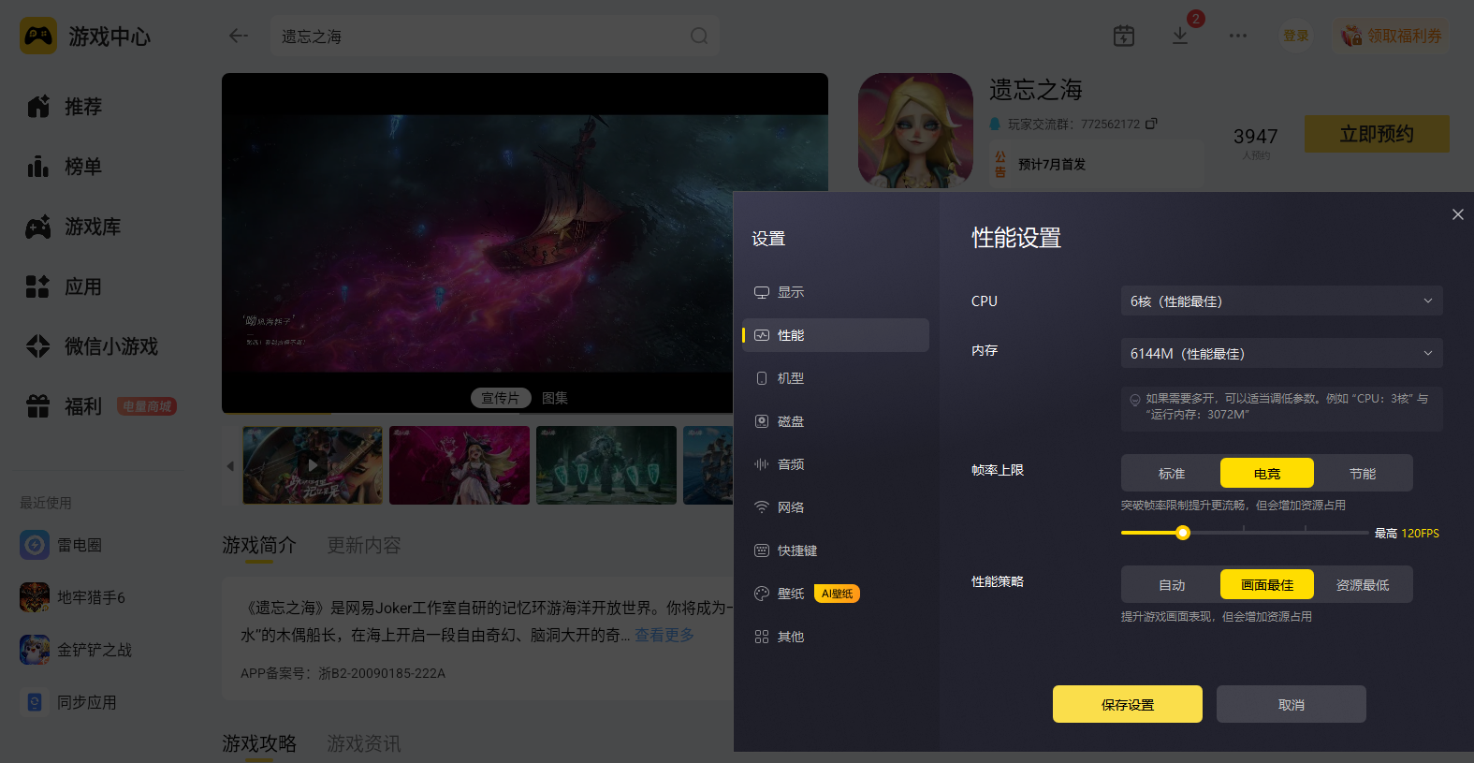Click 取消 button in settings
Screen dimensions: 1474x763
(1292, 704)
